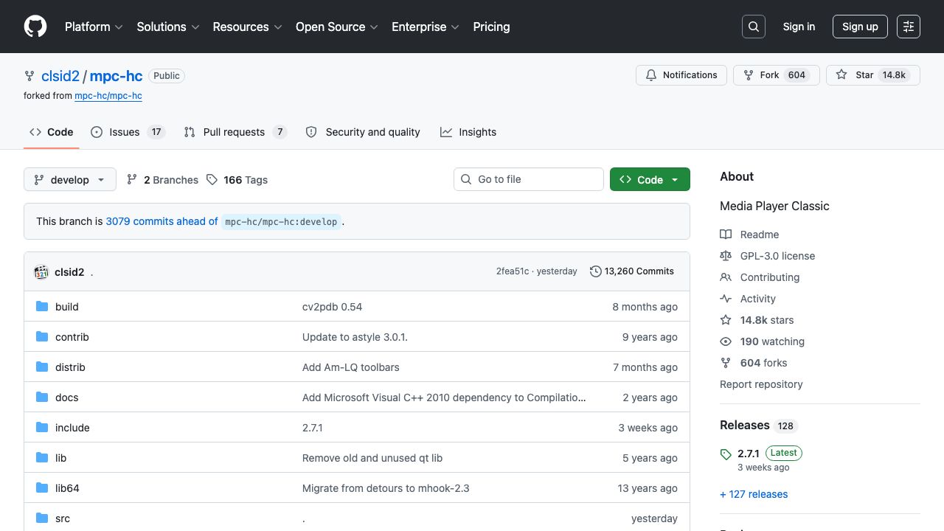Click the tag icon beside 166 Tags
The height and width of the screenshot is (531, 944).
tap(212, 180)
